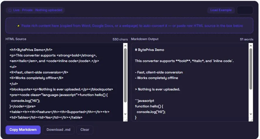Click 'function hello() {' in Markdown Output
260x139 pixels.
[x=149, y=106]
